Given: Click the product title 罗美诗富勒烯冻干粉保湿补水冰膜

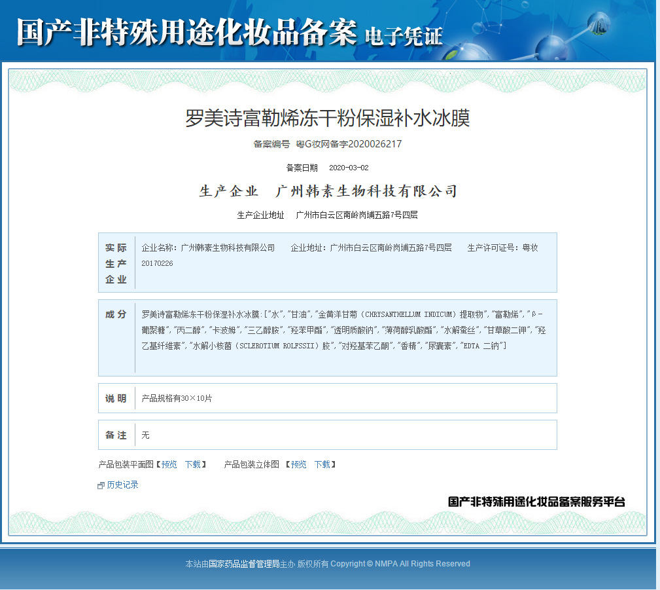Looking at the screenshot, I should [328, 118].
